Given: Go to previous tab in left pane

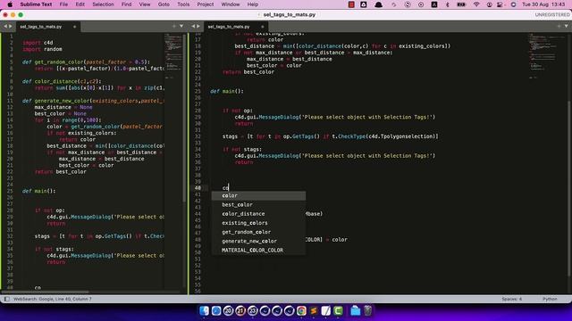Looking at the screenshot, I should coord(5,27).
